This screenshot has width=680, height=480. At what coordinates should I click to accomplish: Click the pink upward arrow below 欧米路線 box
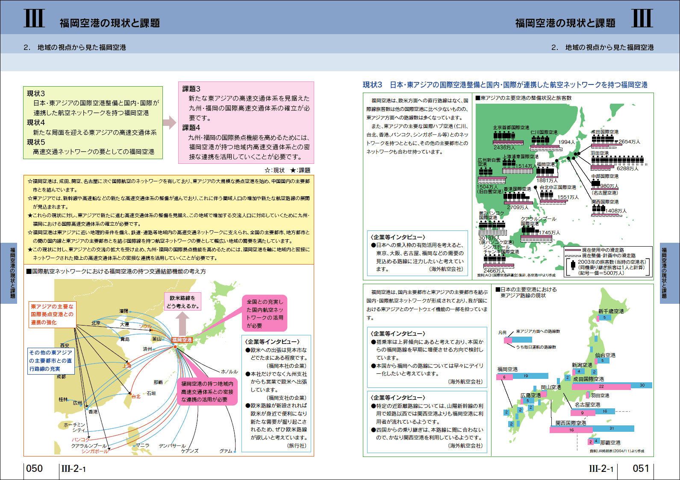coord(183,324)
